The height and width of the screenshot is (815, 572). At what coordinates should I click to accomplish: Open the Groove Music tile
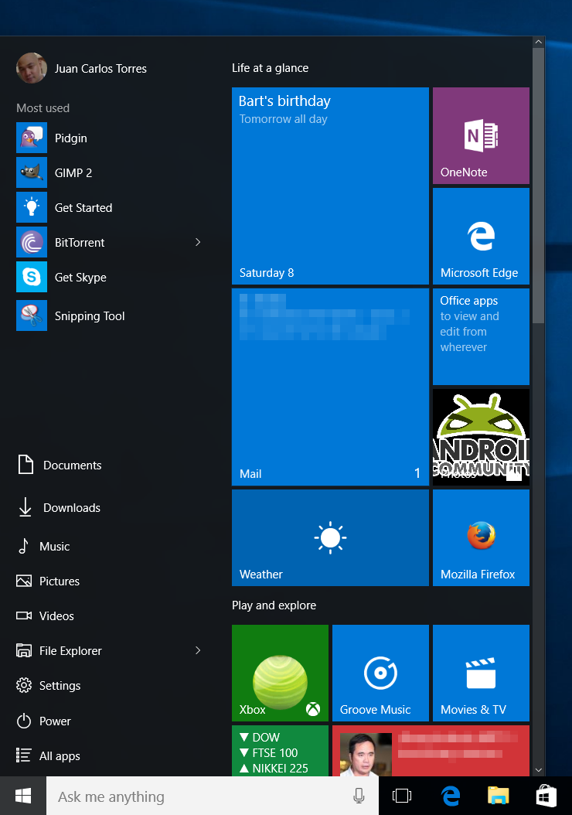[380, 673]
